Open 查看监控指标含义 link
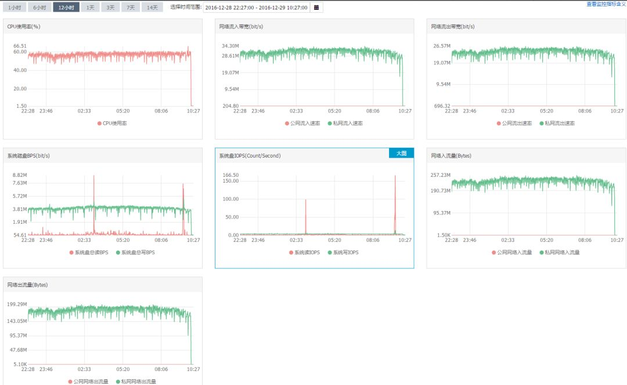Viewport: 627px width, 385px height. click(x=606, y=4)
